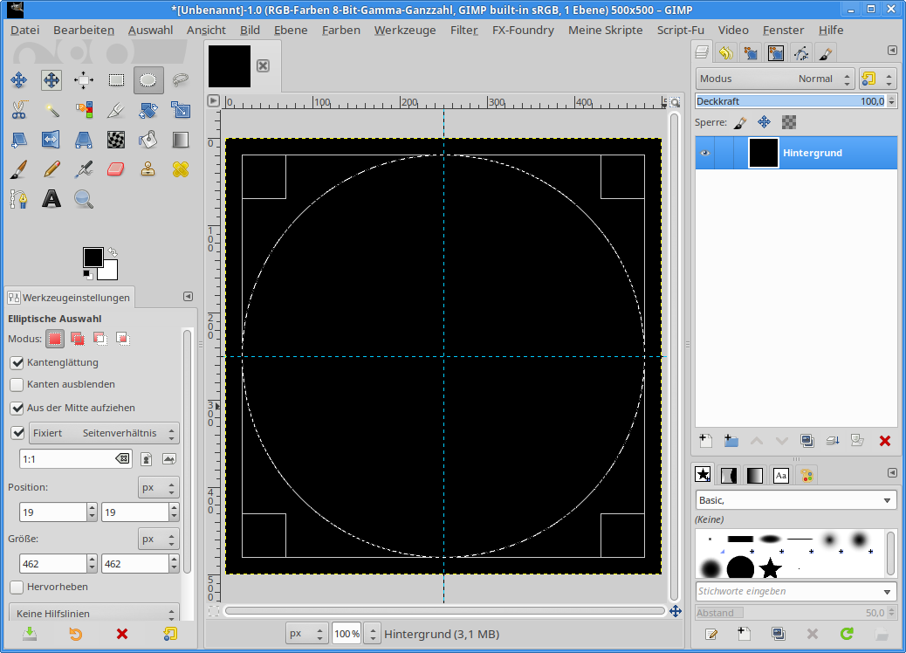This screenshot has height=653, width=906.
Task: Create a new layer in layers panel
Action: (x=705, y=441)
